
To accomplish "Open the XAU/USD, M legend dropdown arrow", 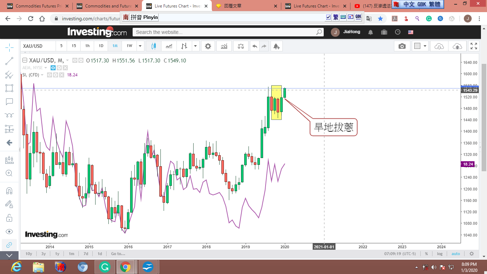I will (67, 61).
